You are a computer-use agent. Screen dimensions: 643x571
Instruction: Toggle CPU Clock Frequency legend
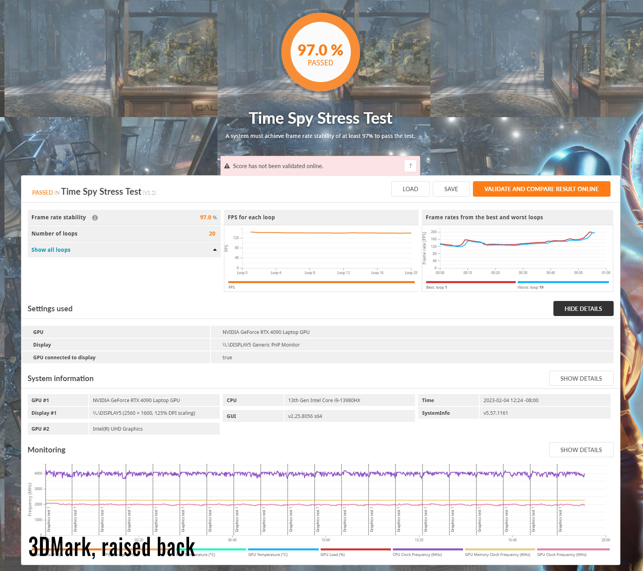(427, 552)
